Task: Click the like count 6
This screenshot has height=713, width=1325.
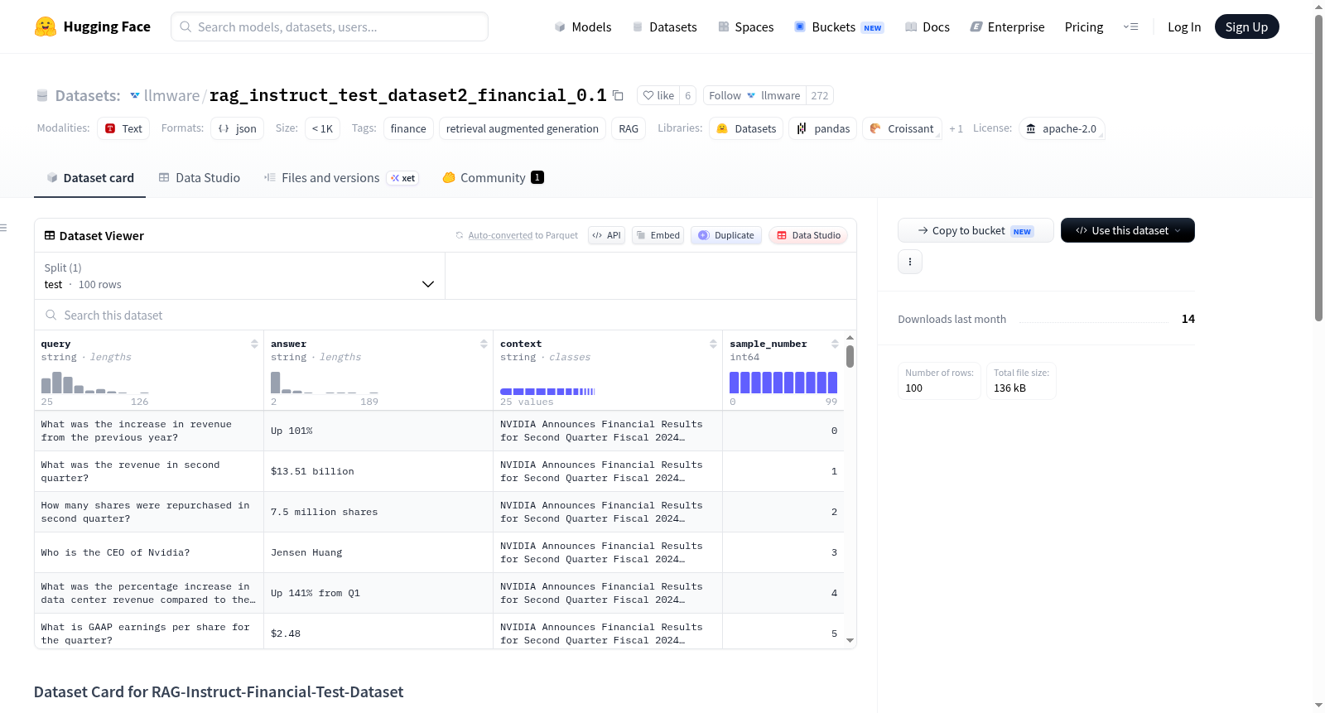Action: [687, 95]
